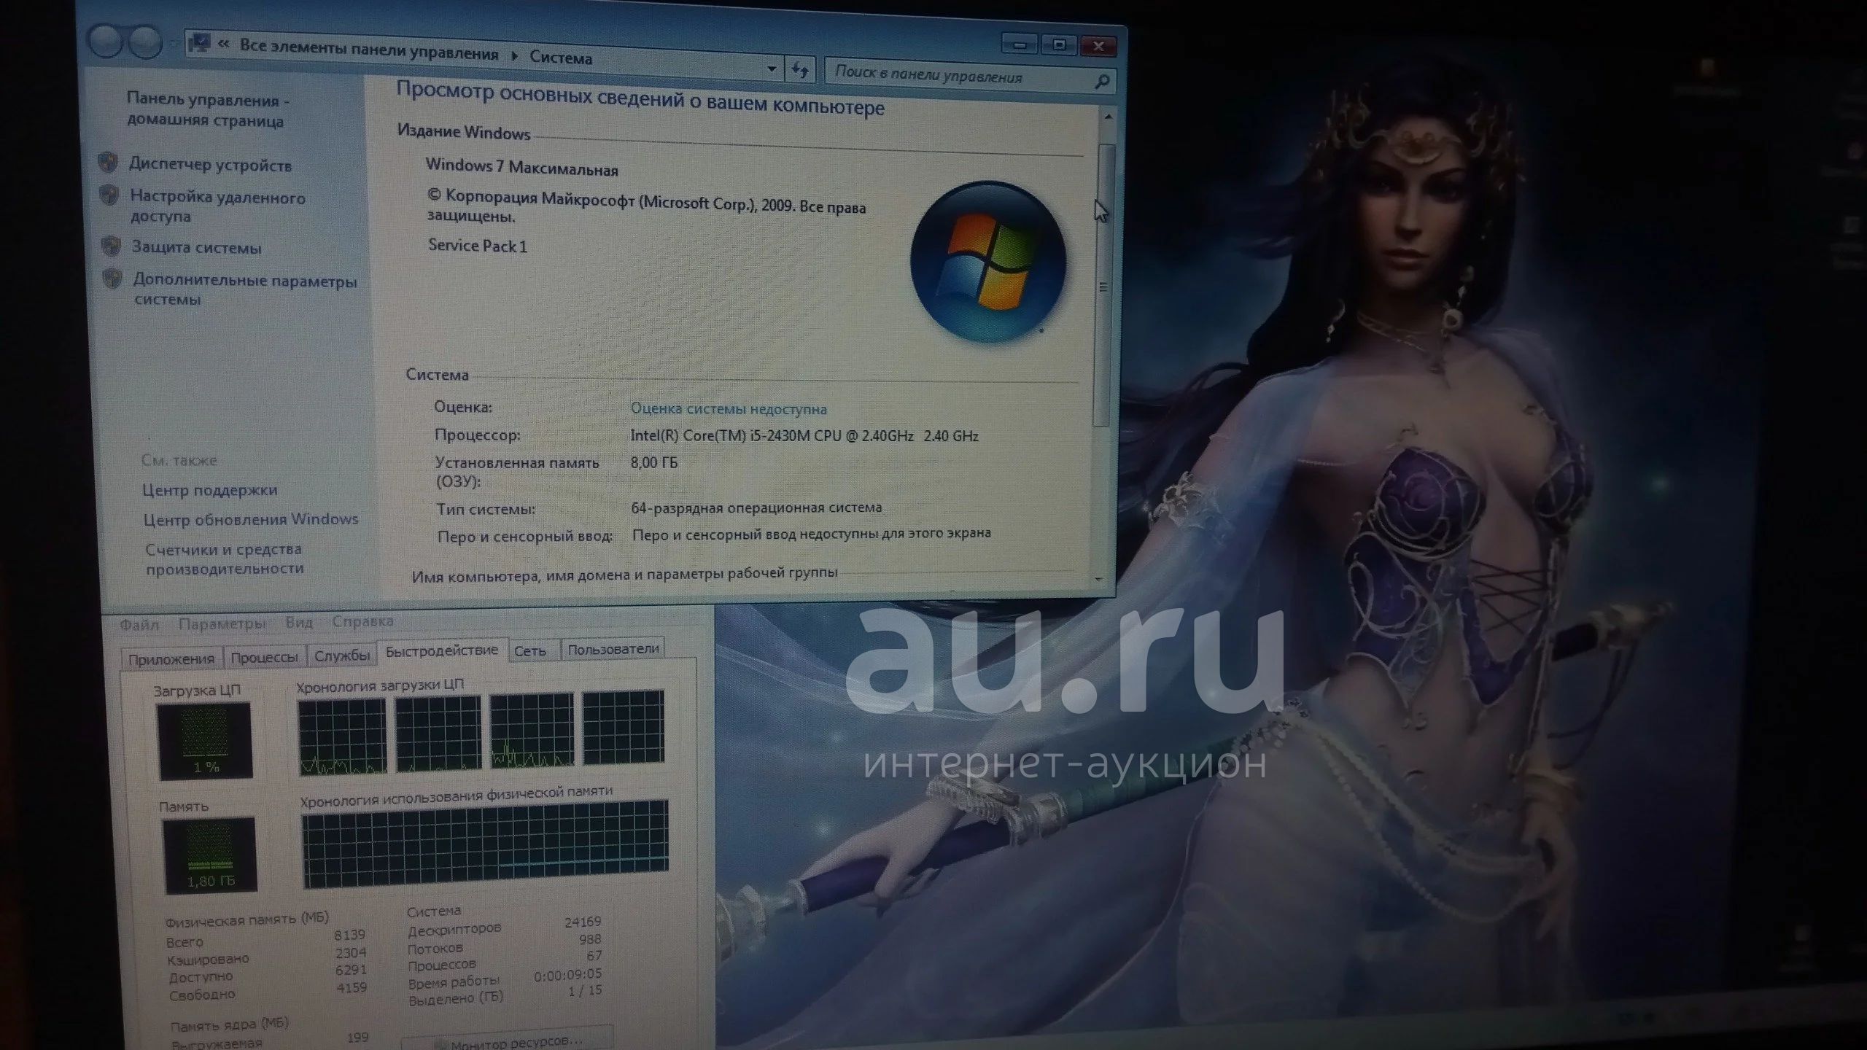
Task: Click the physical memory usage history graph
Action: [485, 844]
